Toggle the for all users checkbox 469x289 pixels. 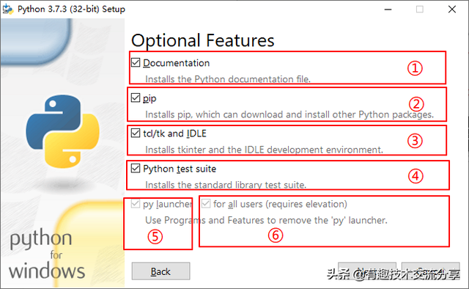click(x=206, y=204)
